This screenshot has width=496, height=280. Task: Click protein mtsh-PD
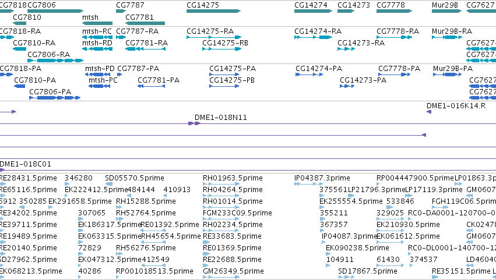coord(99,75)
